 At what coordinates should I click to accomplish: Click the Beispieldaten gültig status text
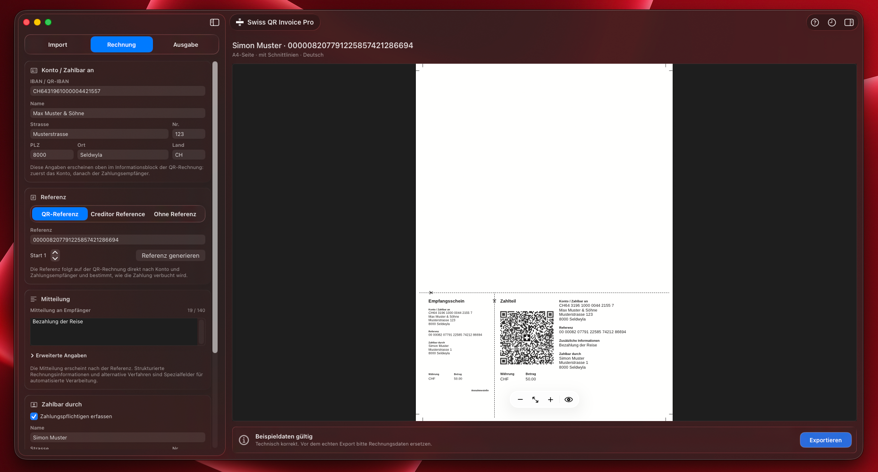point(284,437)
